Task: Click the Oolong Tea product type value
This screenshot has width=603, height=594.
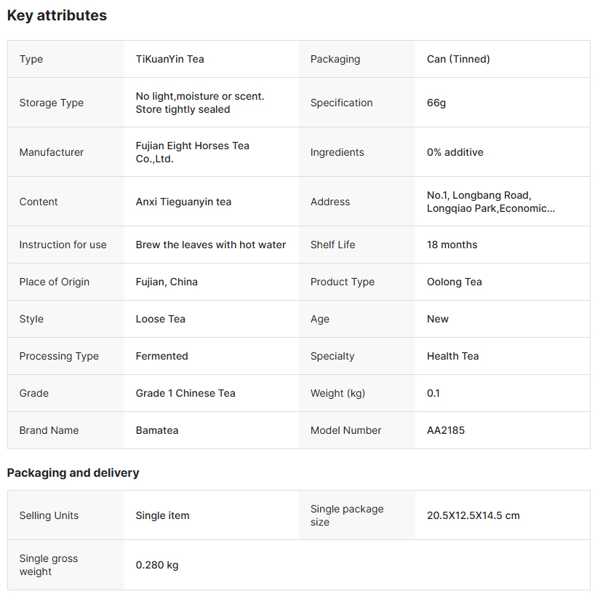Action: (454, 282)
